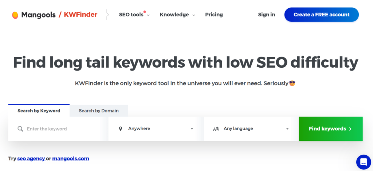This screenshot has width=373, height=171.
Task: Expand the SEO tools menu chevron
Action: coord(148,15)
